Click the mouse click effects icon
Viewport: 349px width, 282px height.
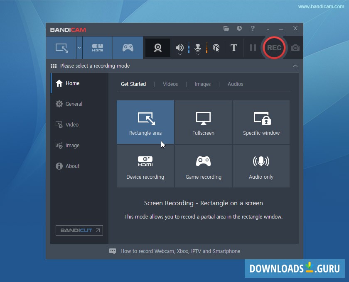point(216,48)
